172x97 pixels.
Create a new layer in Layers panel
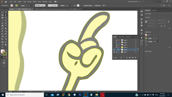[x=132, y=58]
